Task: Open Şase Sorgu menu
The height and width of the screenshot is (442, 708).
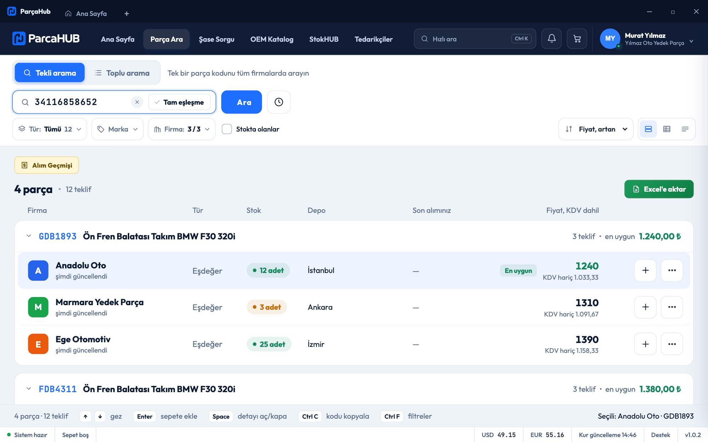Action: click(x=217, y=39)
